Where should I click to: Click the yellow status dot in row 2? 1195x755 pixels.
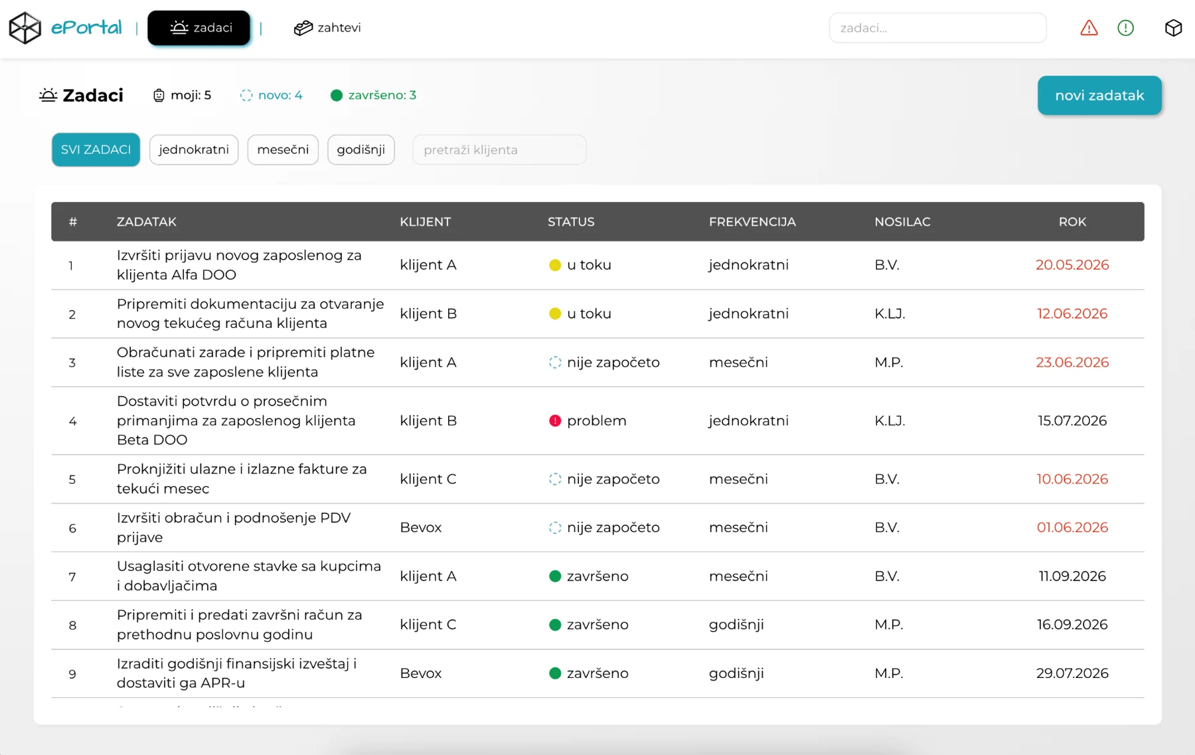[555, 313]
